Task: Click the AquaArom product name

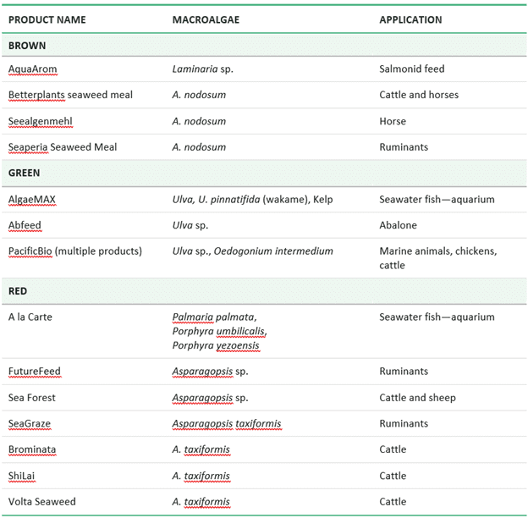Action: click(33, 69)
